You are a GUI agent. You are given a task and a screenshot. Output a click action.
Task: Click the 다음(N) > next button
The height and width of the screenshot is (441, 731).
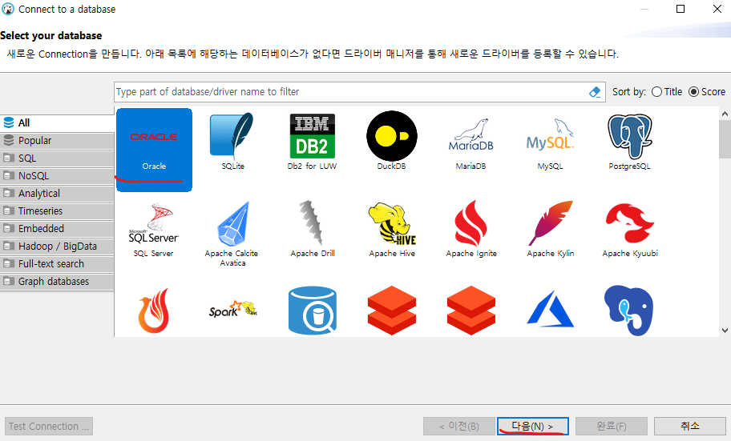[x=533, y=426]
